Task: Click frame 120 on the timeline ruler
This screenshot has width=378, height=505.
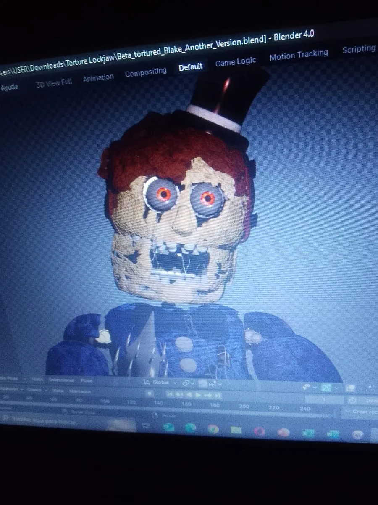Action: point(130,402)
